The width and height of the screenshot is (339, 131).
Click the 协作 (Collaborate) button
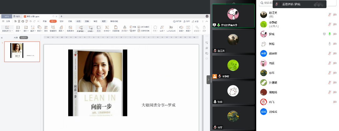(x=187, y=21)
